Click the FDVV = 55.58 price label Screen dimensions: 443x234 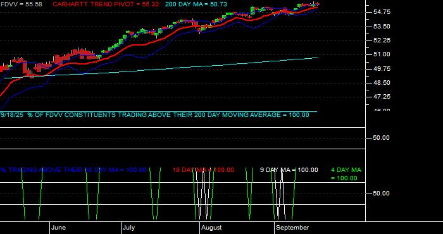(x=21, y=4)
